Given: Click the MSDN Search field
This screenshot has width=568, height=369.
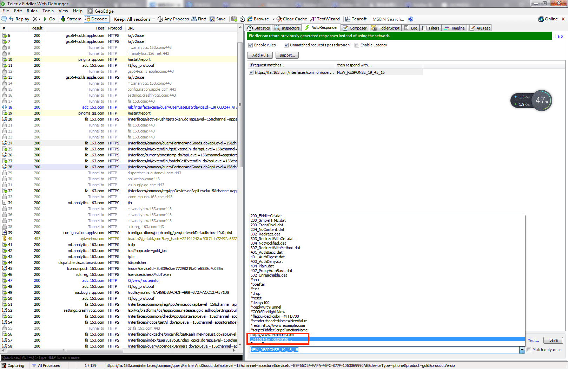Looking at the screenshot, I should (x=388, y=19).
